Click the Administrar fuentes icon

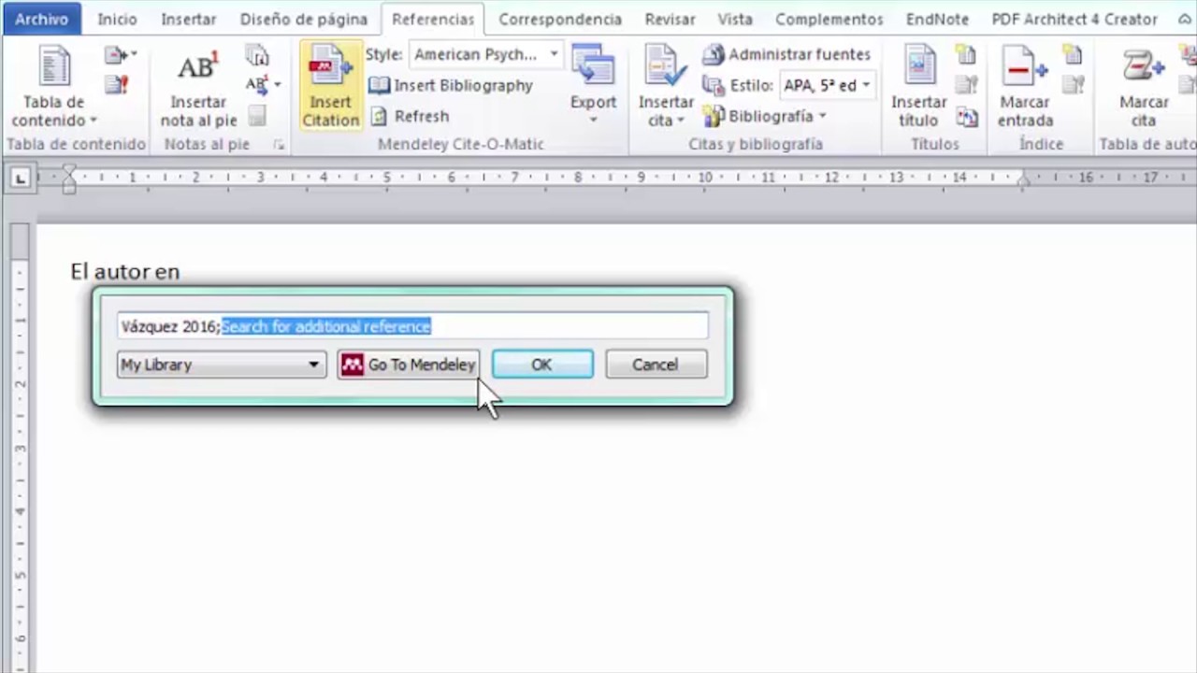(x=714, y=54)
